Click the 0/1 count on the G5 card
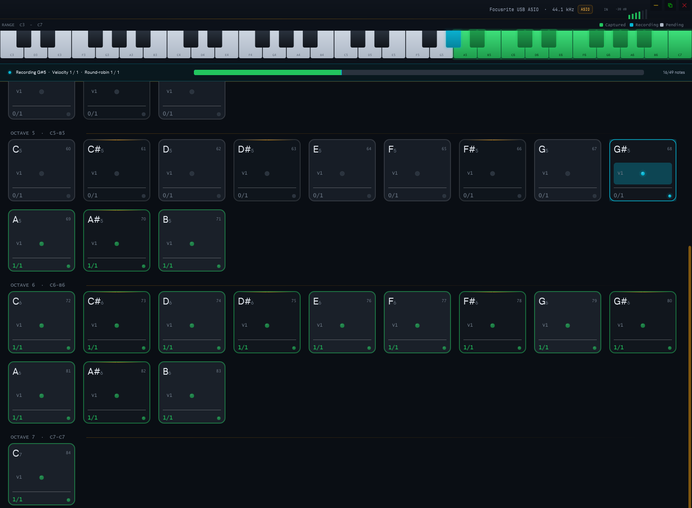692x508 pixels. 543,196
